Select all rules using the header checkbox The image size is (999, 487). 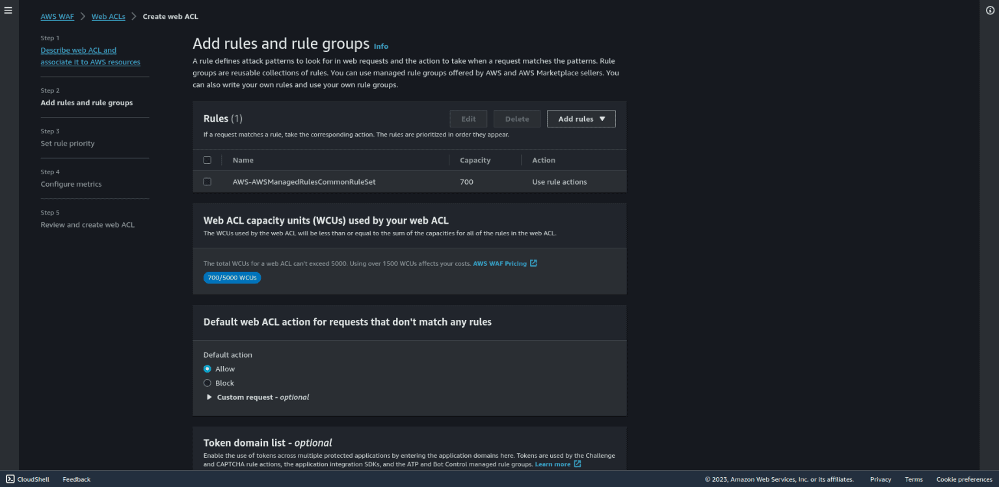coord(207,159)
